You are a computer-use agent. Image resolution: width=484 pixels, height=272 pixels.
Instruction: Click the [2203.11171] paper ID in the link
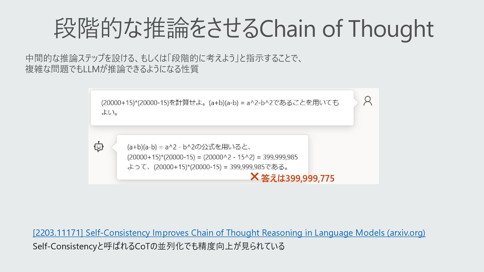(x=58, y=233)
